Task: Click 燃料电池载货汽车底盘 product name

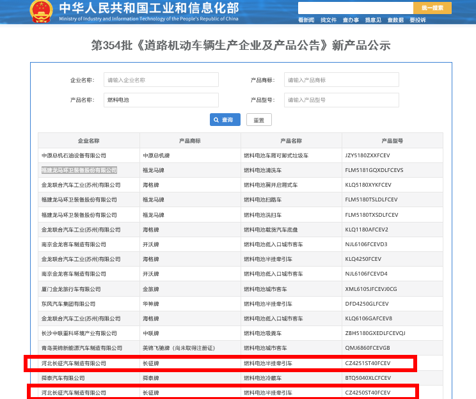Action: (271, 230)
